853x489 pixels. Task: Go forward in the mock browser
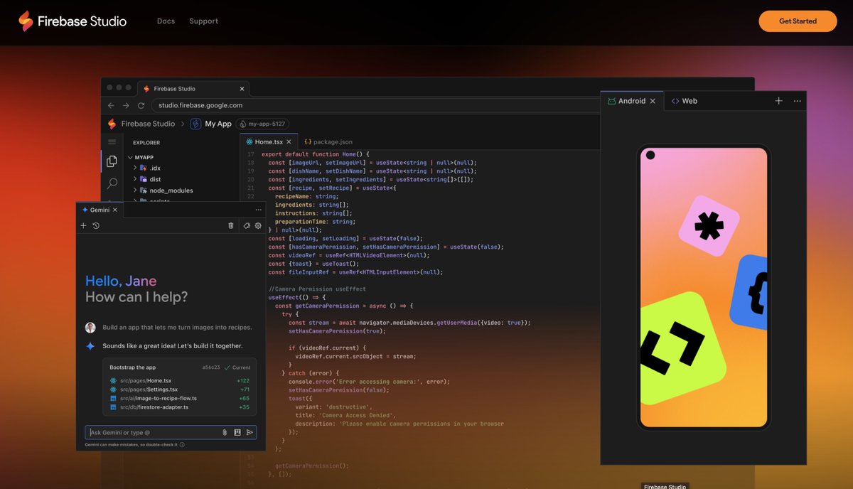tap(126, 105)
